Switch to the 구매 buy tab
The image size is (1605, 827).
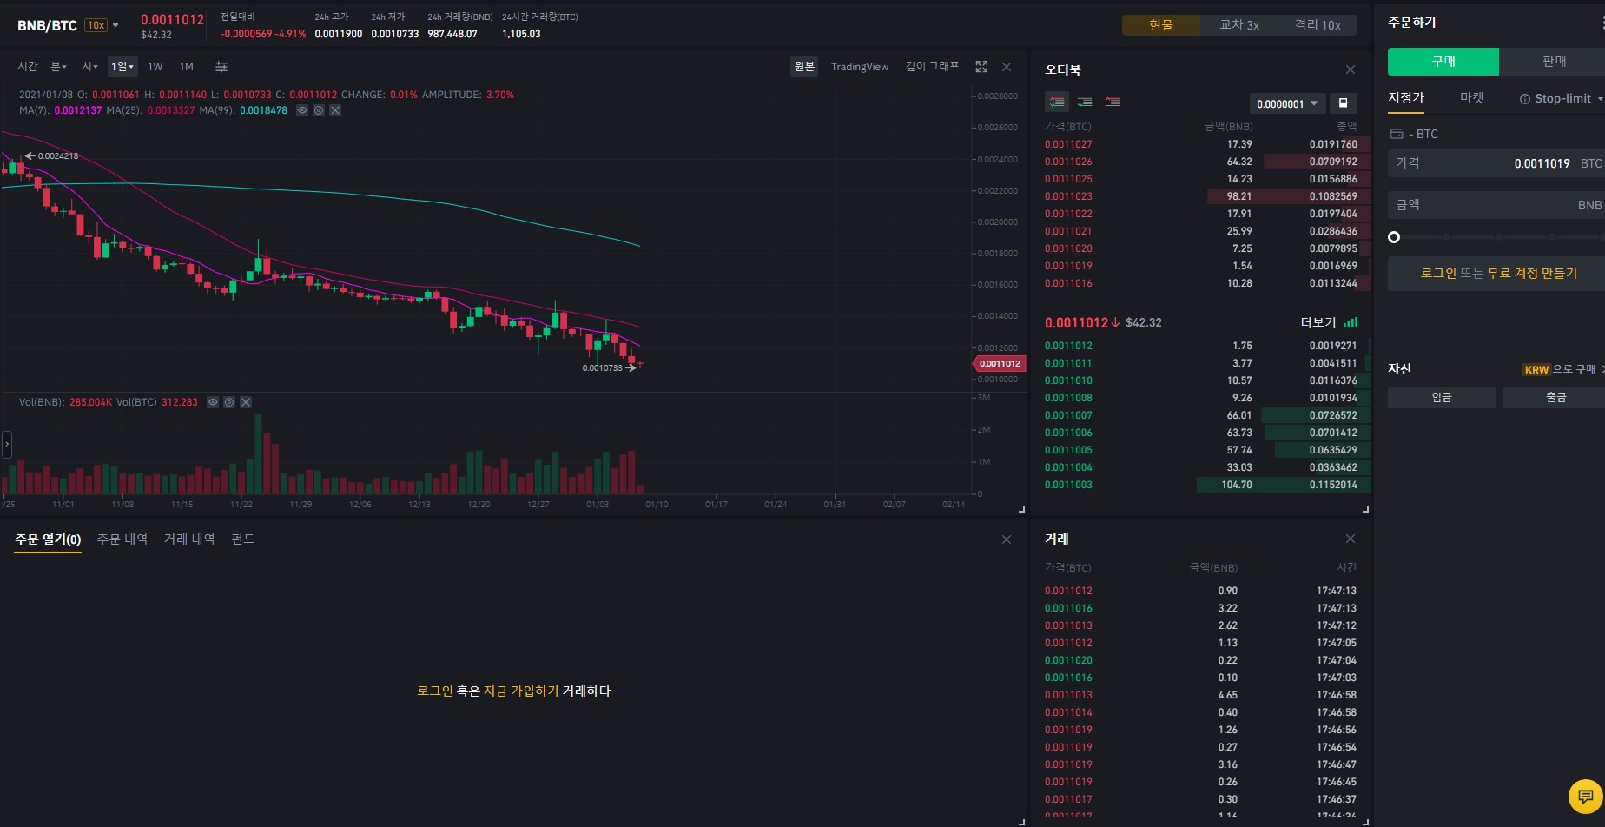(x=1443, y=62)
